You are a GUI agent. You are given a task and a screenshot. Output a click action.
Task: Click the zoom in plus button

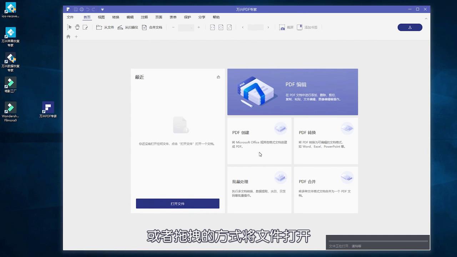(199, 27)
